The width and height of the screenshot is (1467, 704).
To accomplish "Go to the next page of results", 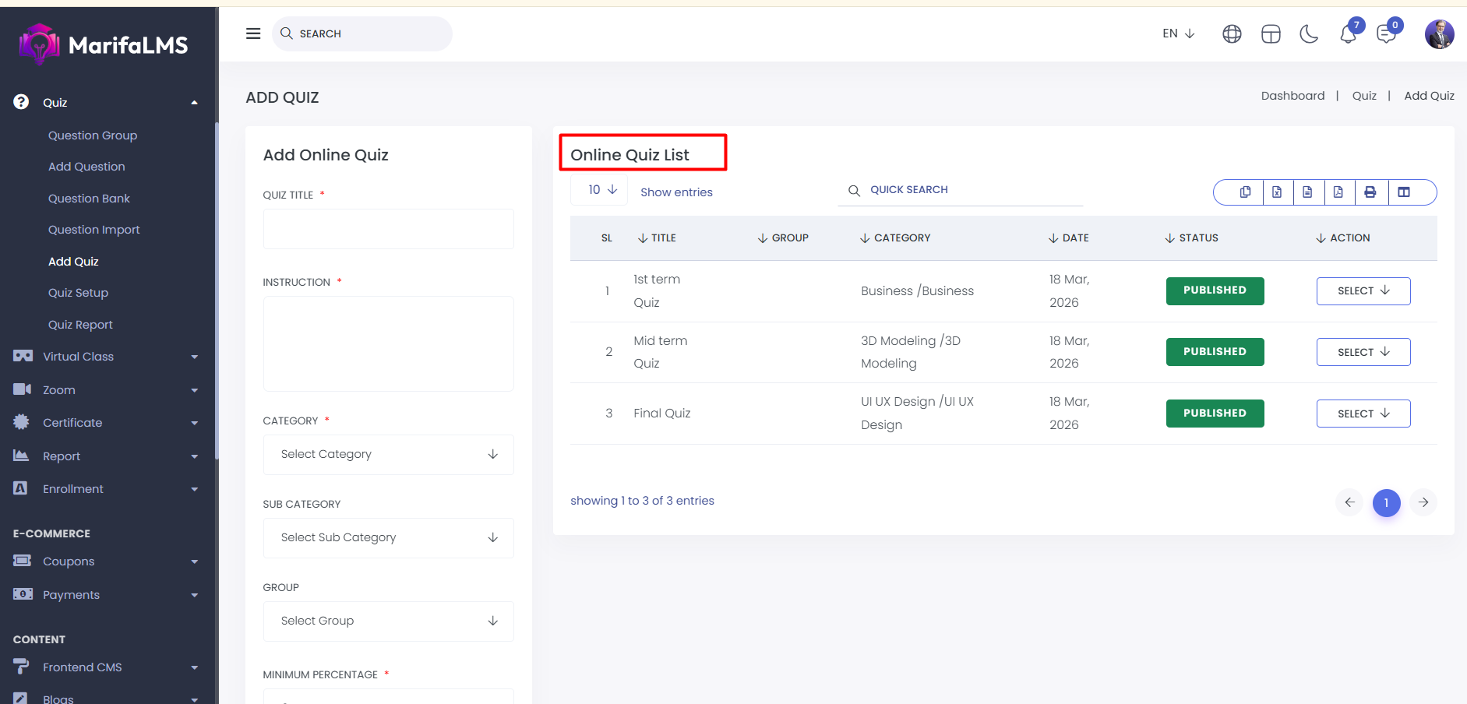I will [1423, 502].
